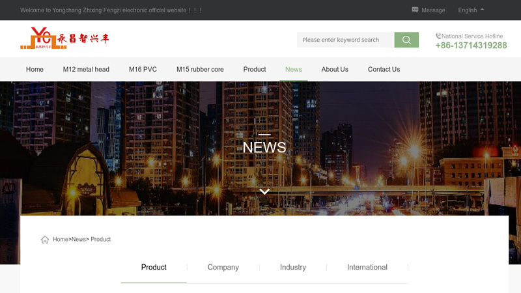Screen dimensions: 521x293
Task: Navigate to About Us page
Action: point(335,70)
